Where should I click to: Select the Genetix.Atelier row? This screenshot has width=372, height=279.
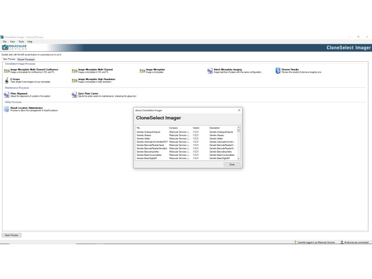pyautogui.click(x=186, y=139)
